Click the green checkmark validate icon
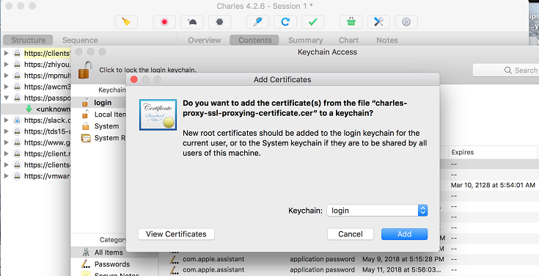This screenshot has width=539, height=276. point(313,22)
